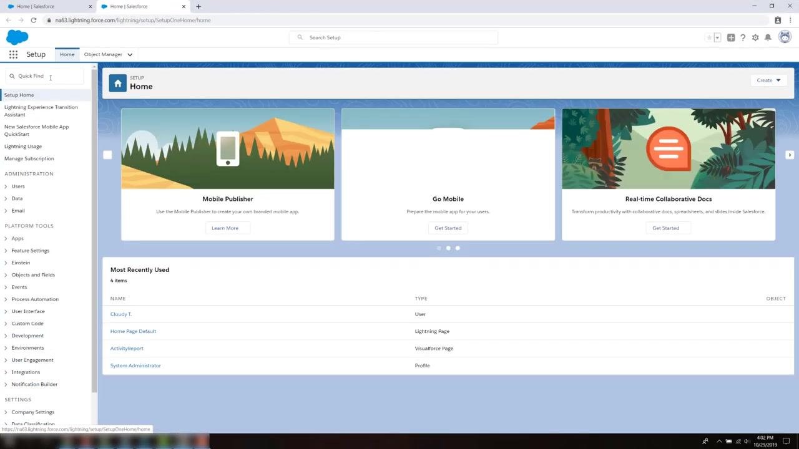Open a new browser tab
The image size is (799, 449).
199,6
